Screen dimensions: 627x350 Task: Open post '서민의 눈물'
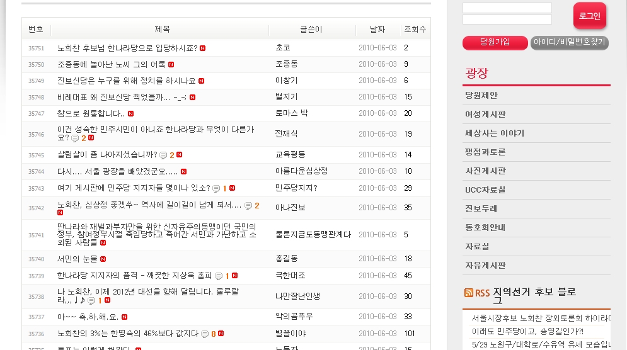click(78, 259)
